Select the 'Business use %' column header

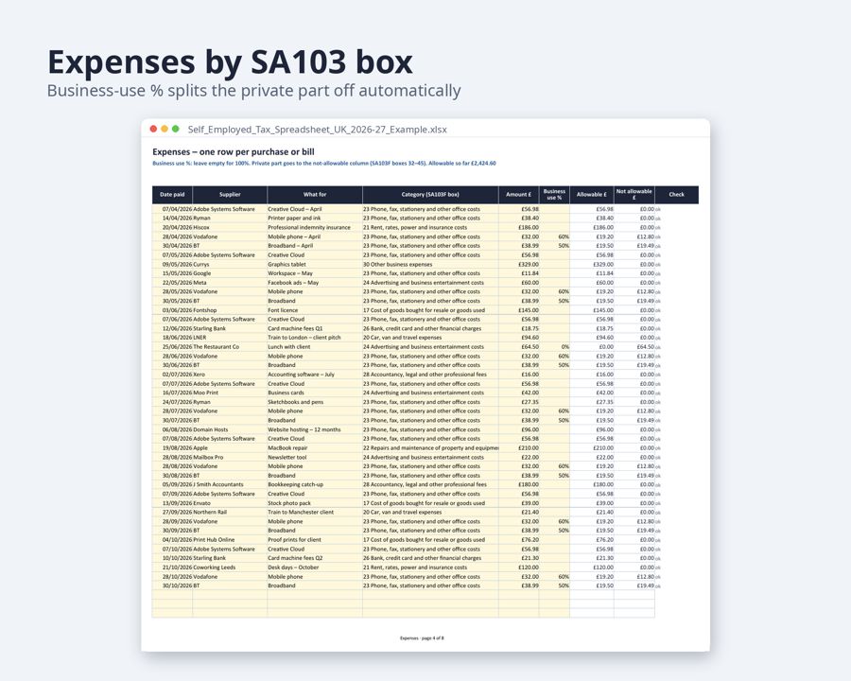click(x=554, y=195)
